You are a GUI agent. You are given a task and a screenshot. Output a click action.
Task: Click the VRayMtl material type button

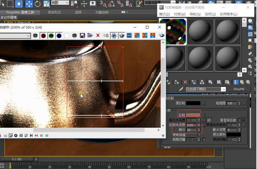239,89
